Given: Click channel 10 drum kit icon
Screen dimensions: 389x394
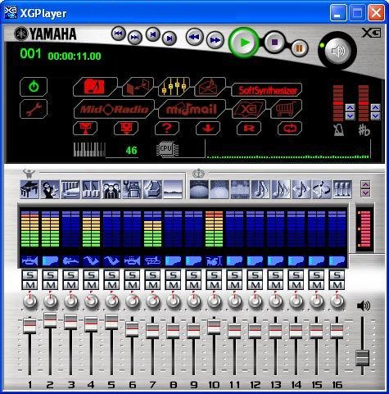Looking at the screenshot, I should (214, 261).
